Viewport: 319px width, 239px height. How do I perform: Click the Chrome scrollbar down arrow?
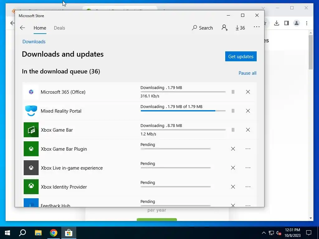coord(311,218)
